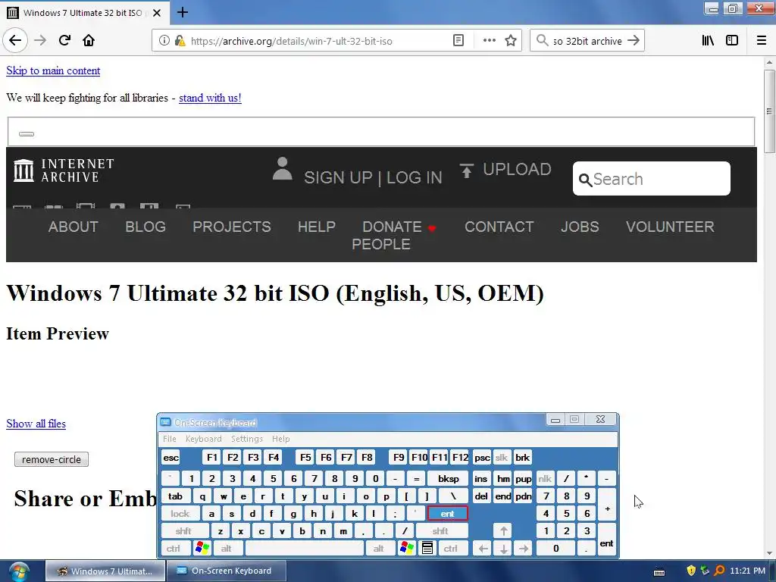Click in the Internet Archive Search box
Image resolution: width=776 pixels, height=582 pixels.
(x=651, y=179)
